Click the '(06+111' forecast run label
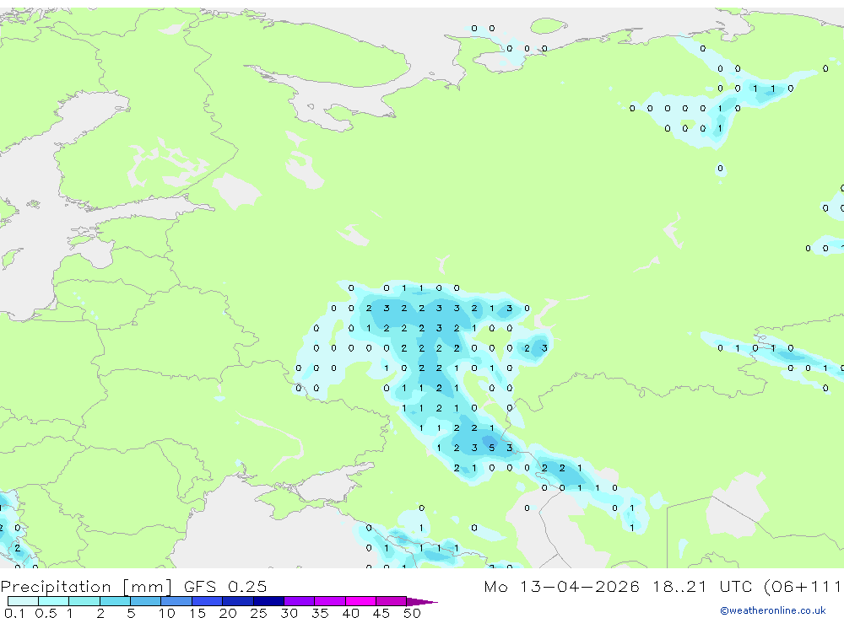The width and height of the screenshot is (844, 618). (803, 587)
